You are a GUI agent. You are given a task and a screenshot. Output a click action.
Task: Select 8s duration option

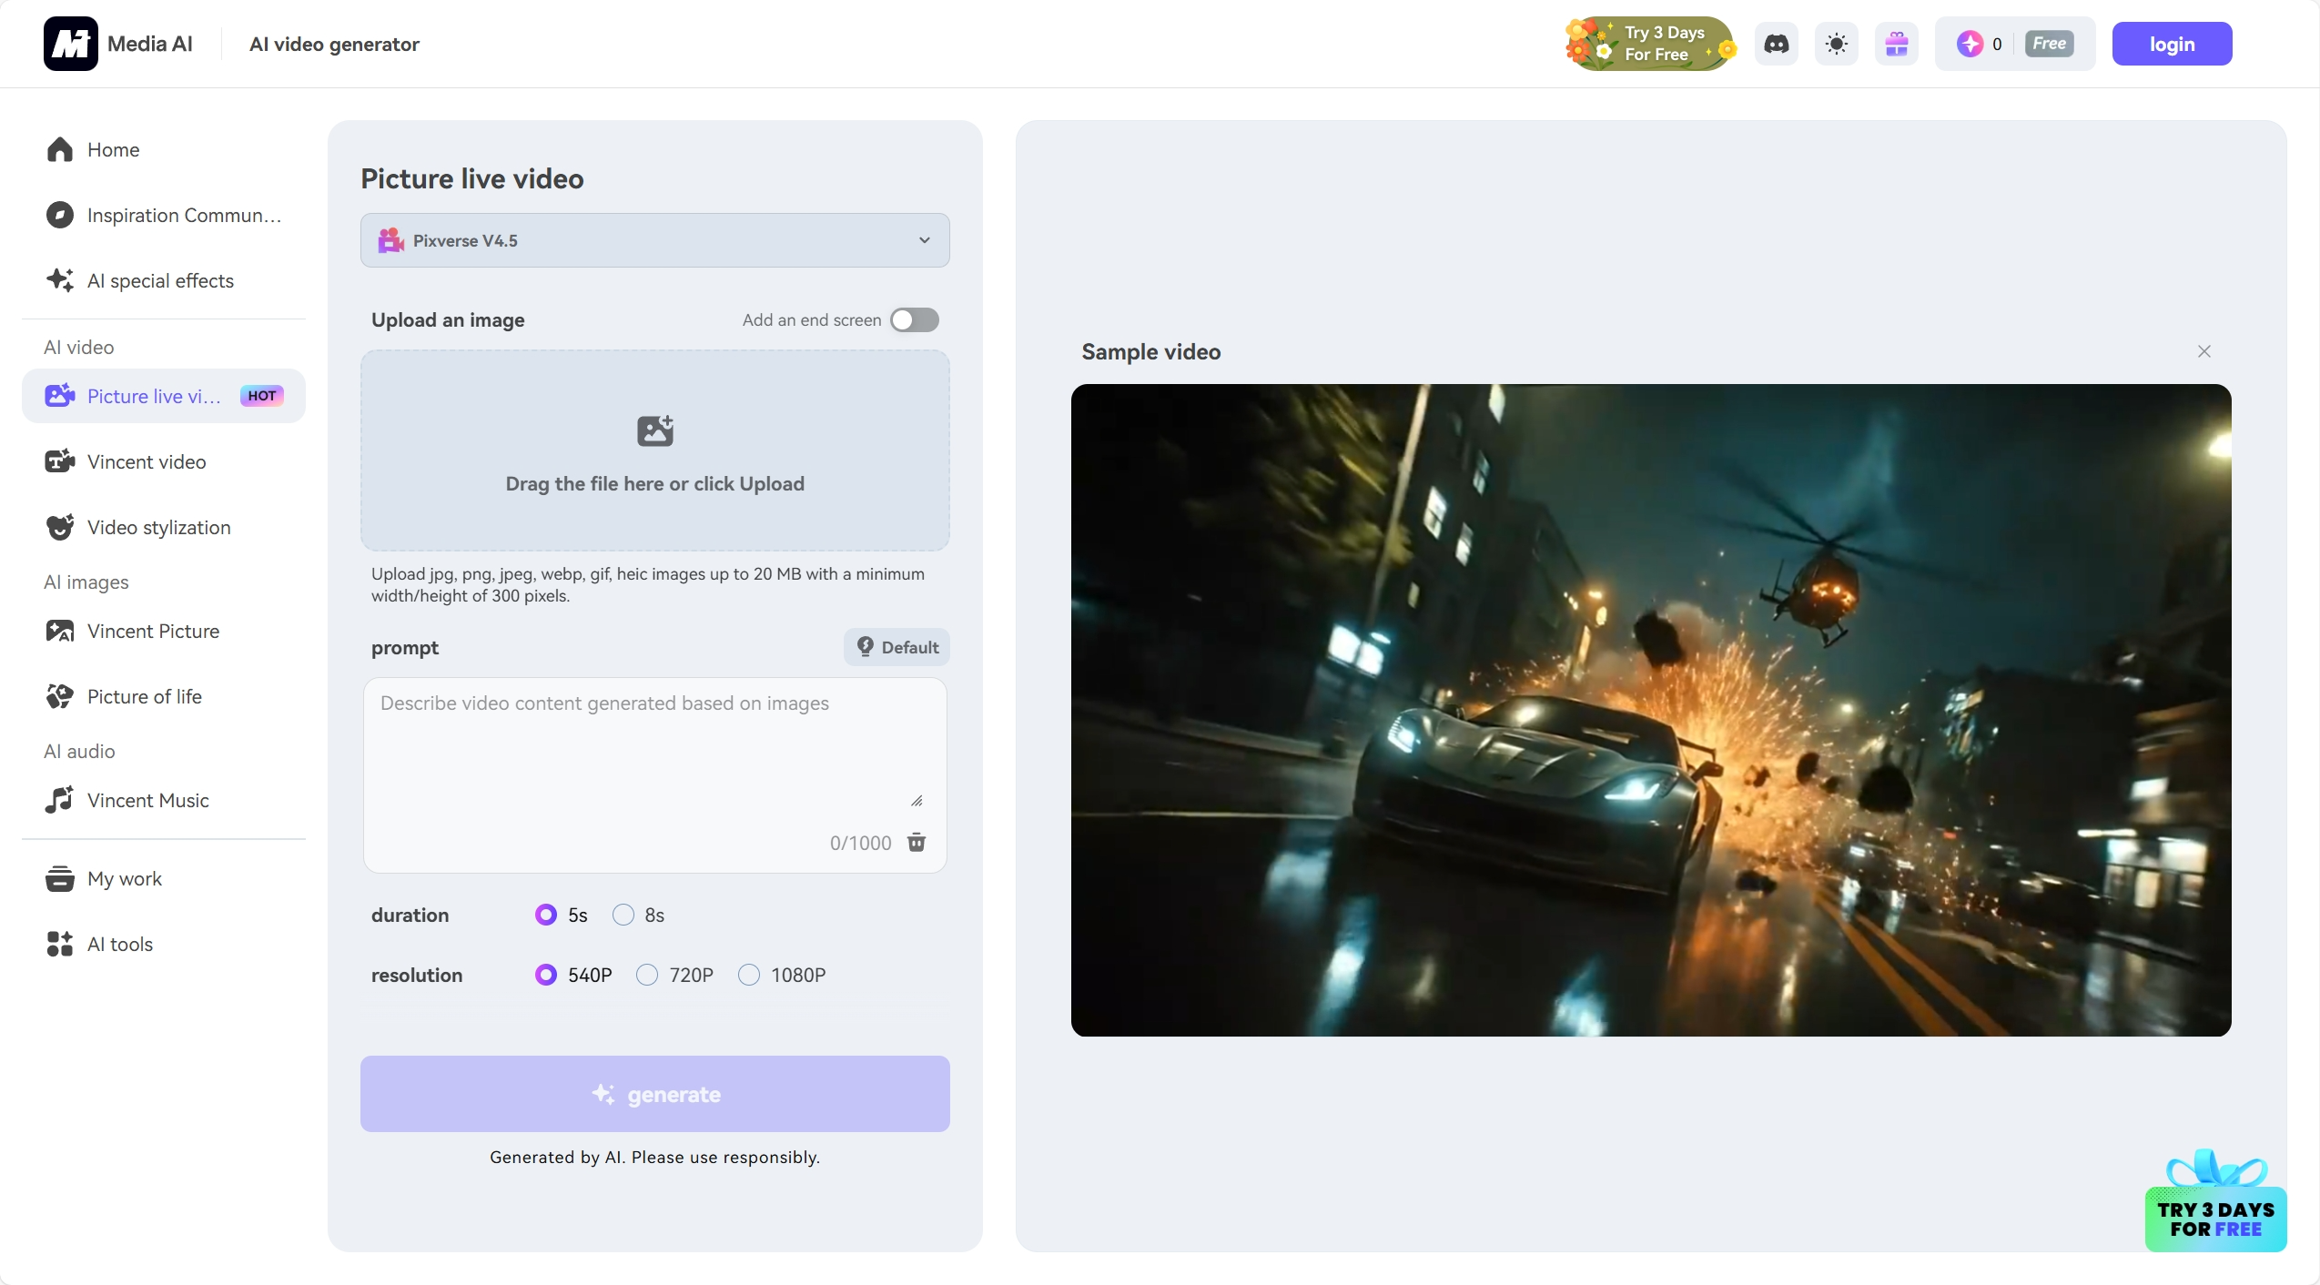coord(623,915)
